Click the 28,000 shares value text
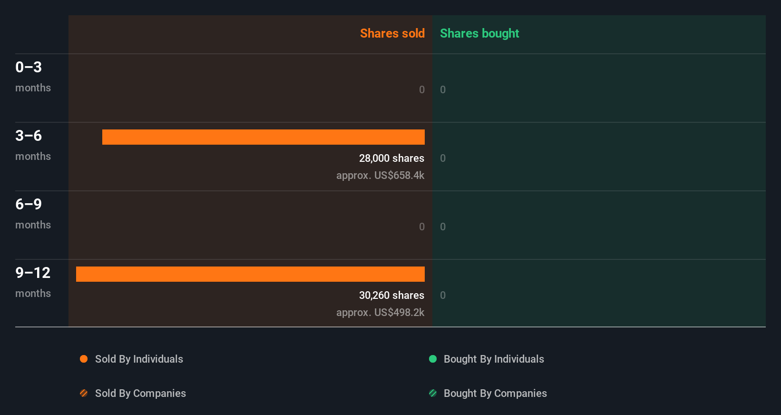This screenshot has height=415, width=781. [391, 158]
